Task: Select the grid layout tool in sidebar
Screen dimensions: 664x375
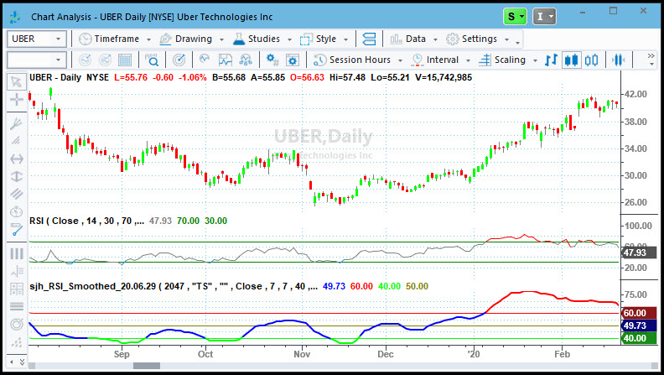Action: (x=16, y=289)
